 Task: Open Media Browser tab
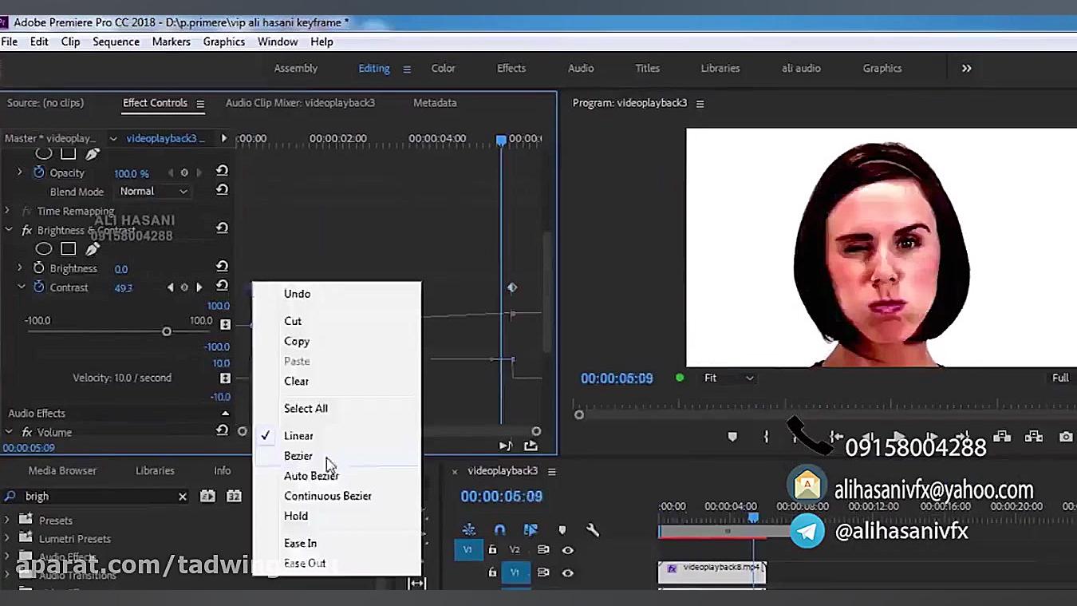click(62, 470)
